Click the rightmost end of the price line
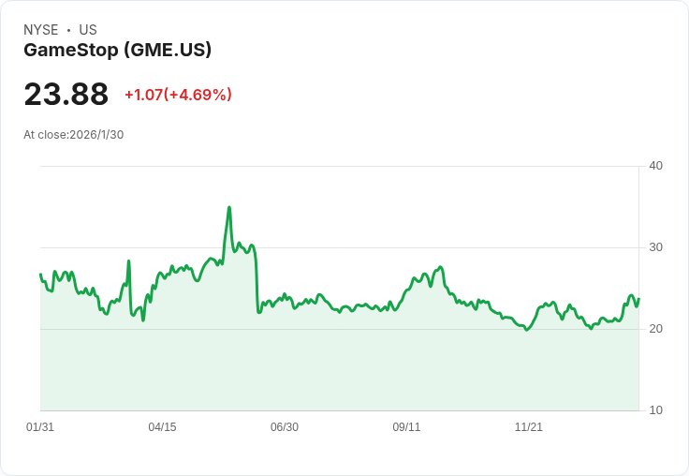 click(x=638, y=300)
